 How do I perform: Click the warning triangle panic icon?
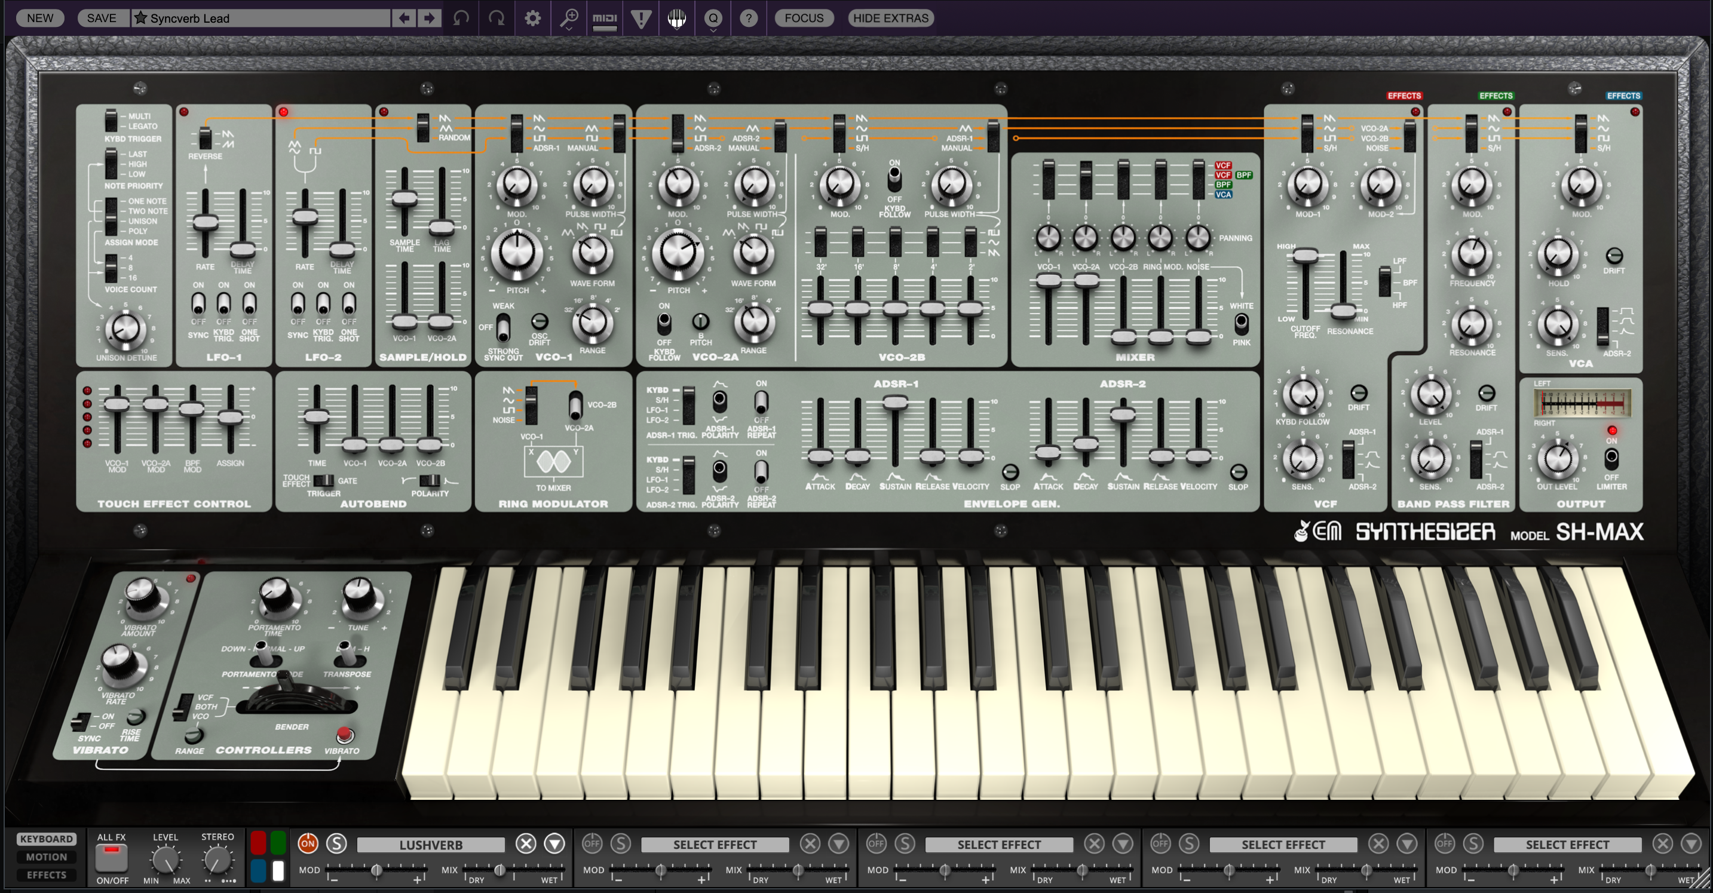click(641, 18)
